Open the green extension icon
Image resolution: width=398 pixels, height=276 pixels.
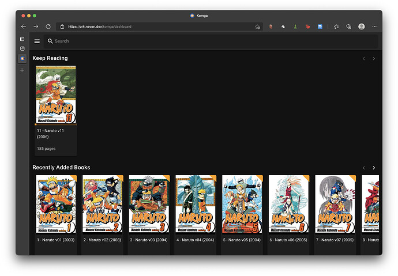(295, 27)
